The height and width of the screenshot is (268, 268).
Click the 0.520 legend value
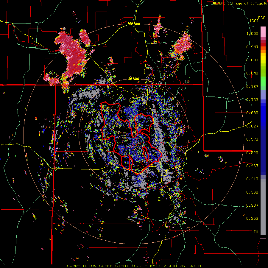click(x=252, y=152)
